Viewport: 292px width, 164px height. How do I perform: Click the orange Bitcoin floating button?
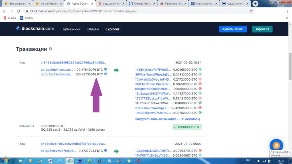(276, 146)
